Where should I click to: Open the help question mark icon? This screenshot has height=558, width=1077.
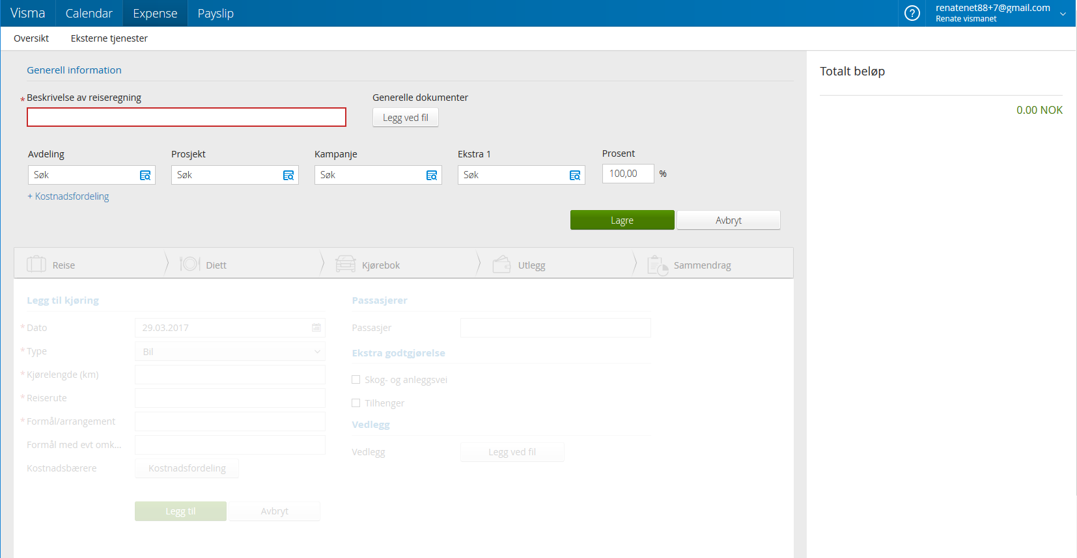tap(912, 13)
